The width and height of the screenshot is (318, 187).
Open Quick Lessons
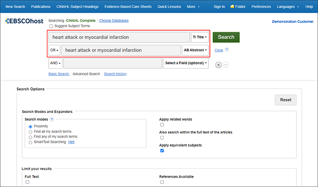(x=169, y=7)
